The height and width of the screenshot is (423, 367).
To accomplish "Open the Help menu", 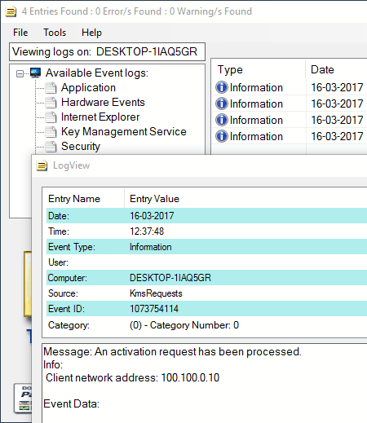I will 91,33.
